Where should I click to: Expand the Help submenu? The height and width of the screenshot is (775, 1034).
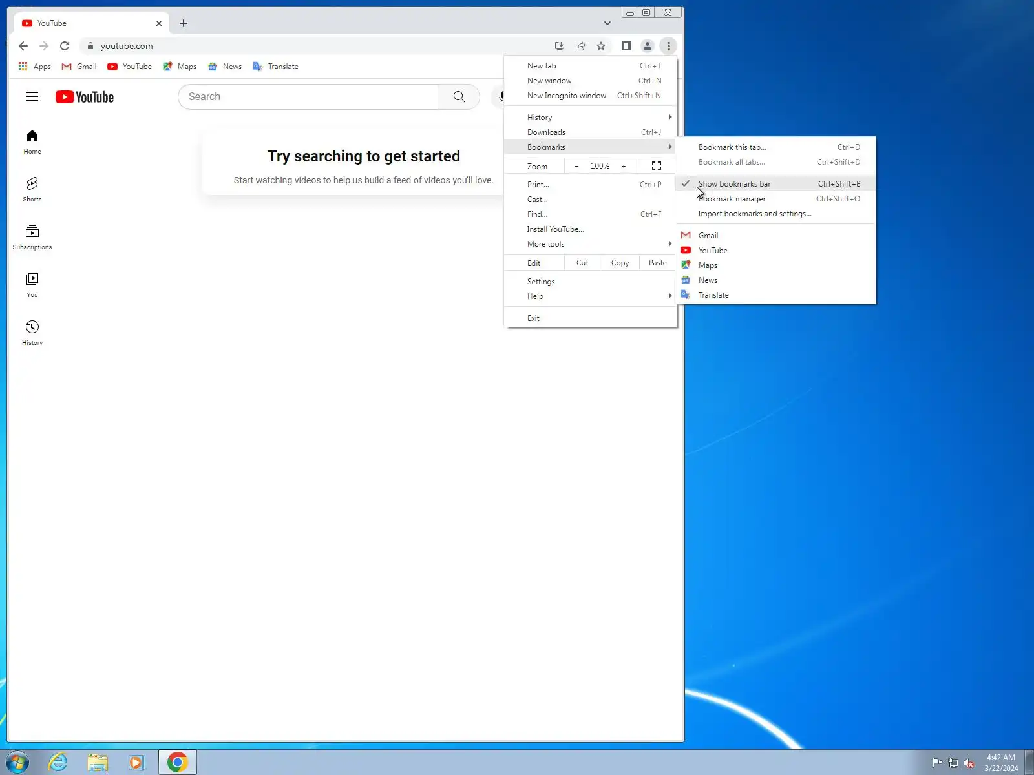591,296
